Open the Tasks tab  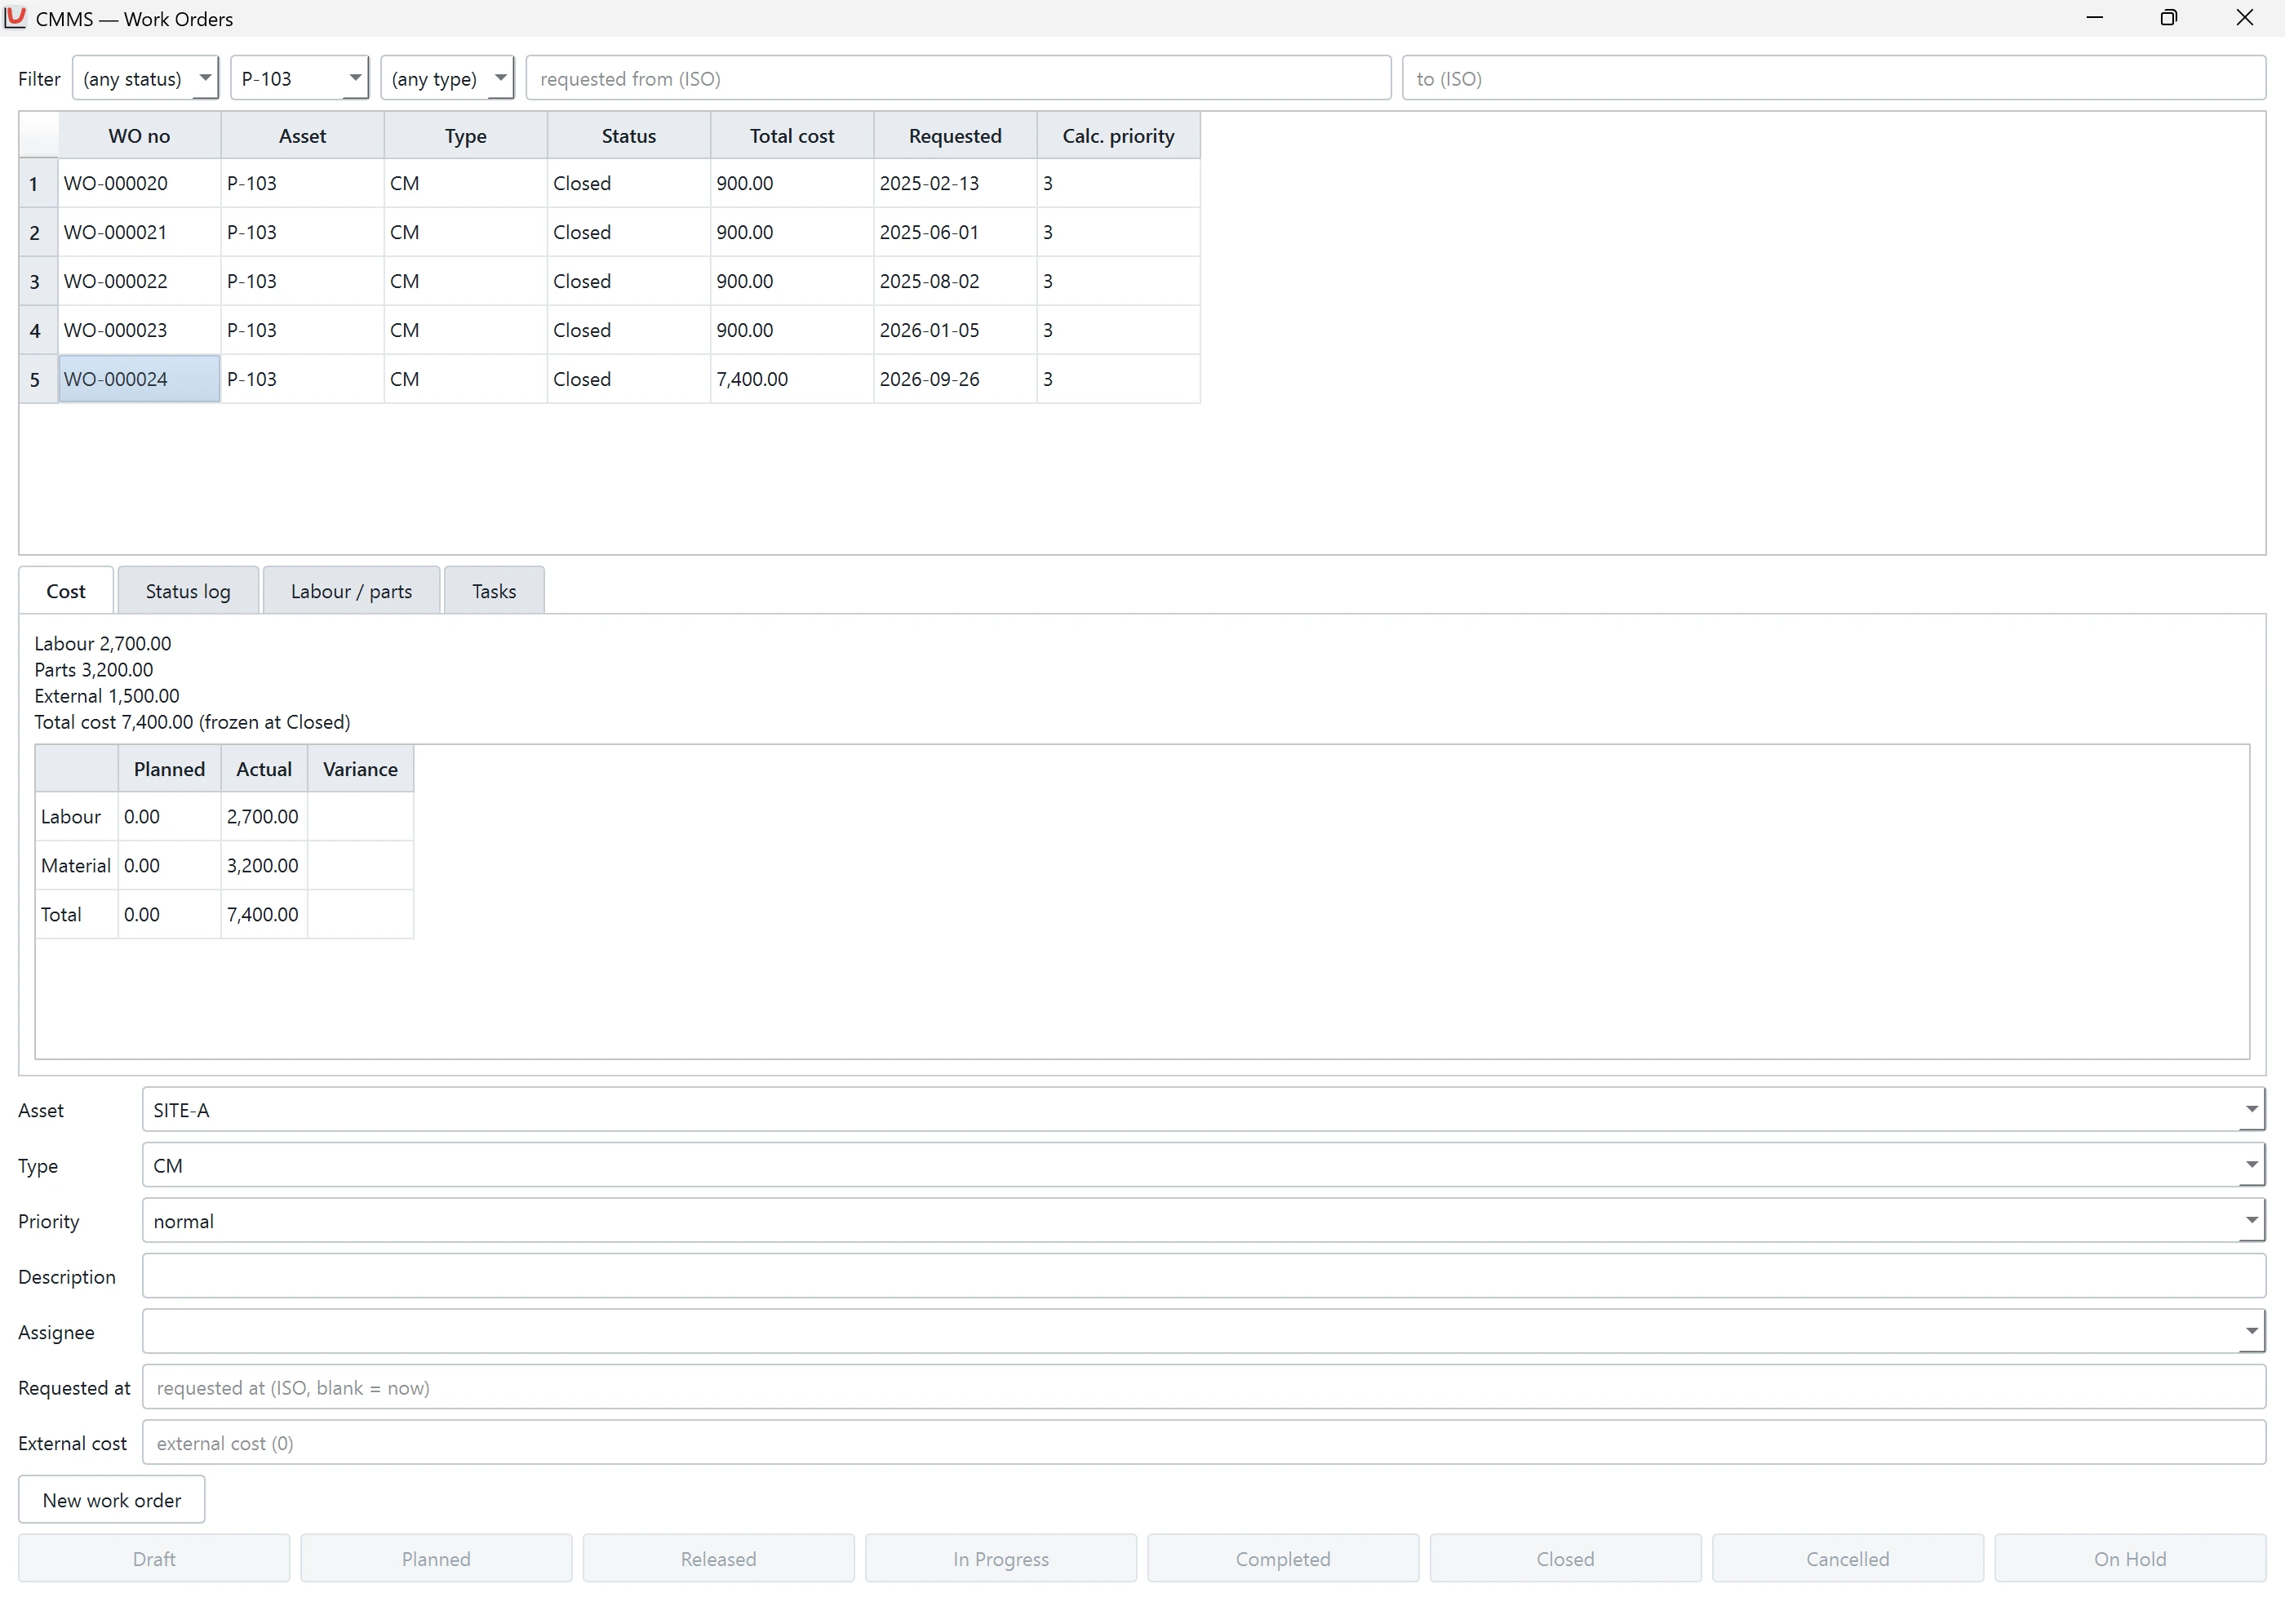(494, 591)
